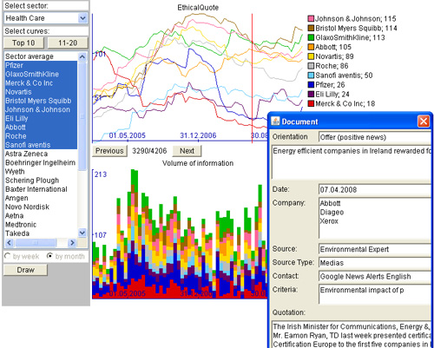Click the Merck & Co red legend swatch
This screenshot has height=348, width=434.
[x=311, y=103]
